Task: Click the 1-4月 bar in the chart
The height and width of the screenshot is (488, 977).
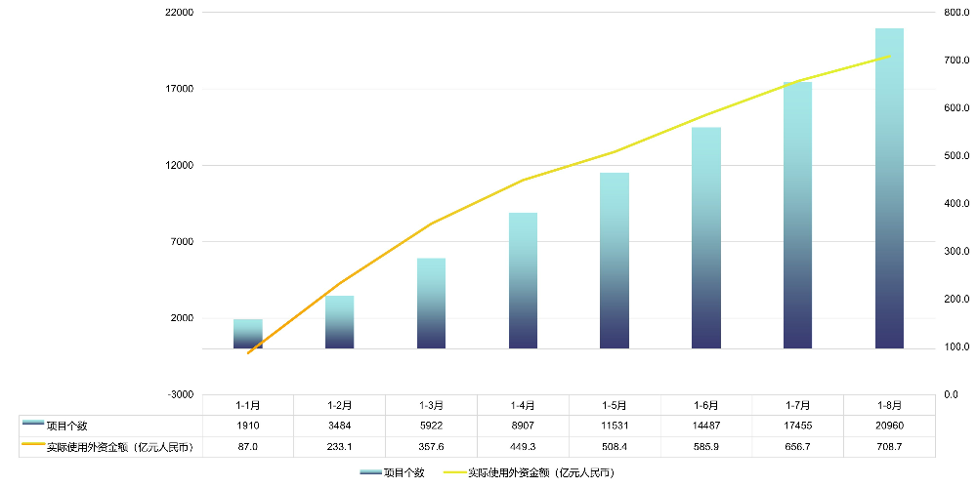Action: [x=523, y=283]
